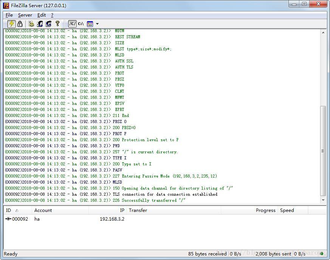Click the yellow question mark help icon
This screenshot has height=260, width=330.
pos(57,23)
